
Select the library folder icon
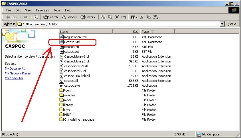click(62, 105)
